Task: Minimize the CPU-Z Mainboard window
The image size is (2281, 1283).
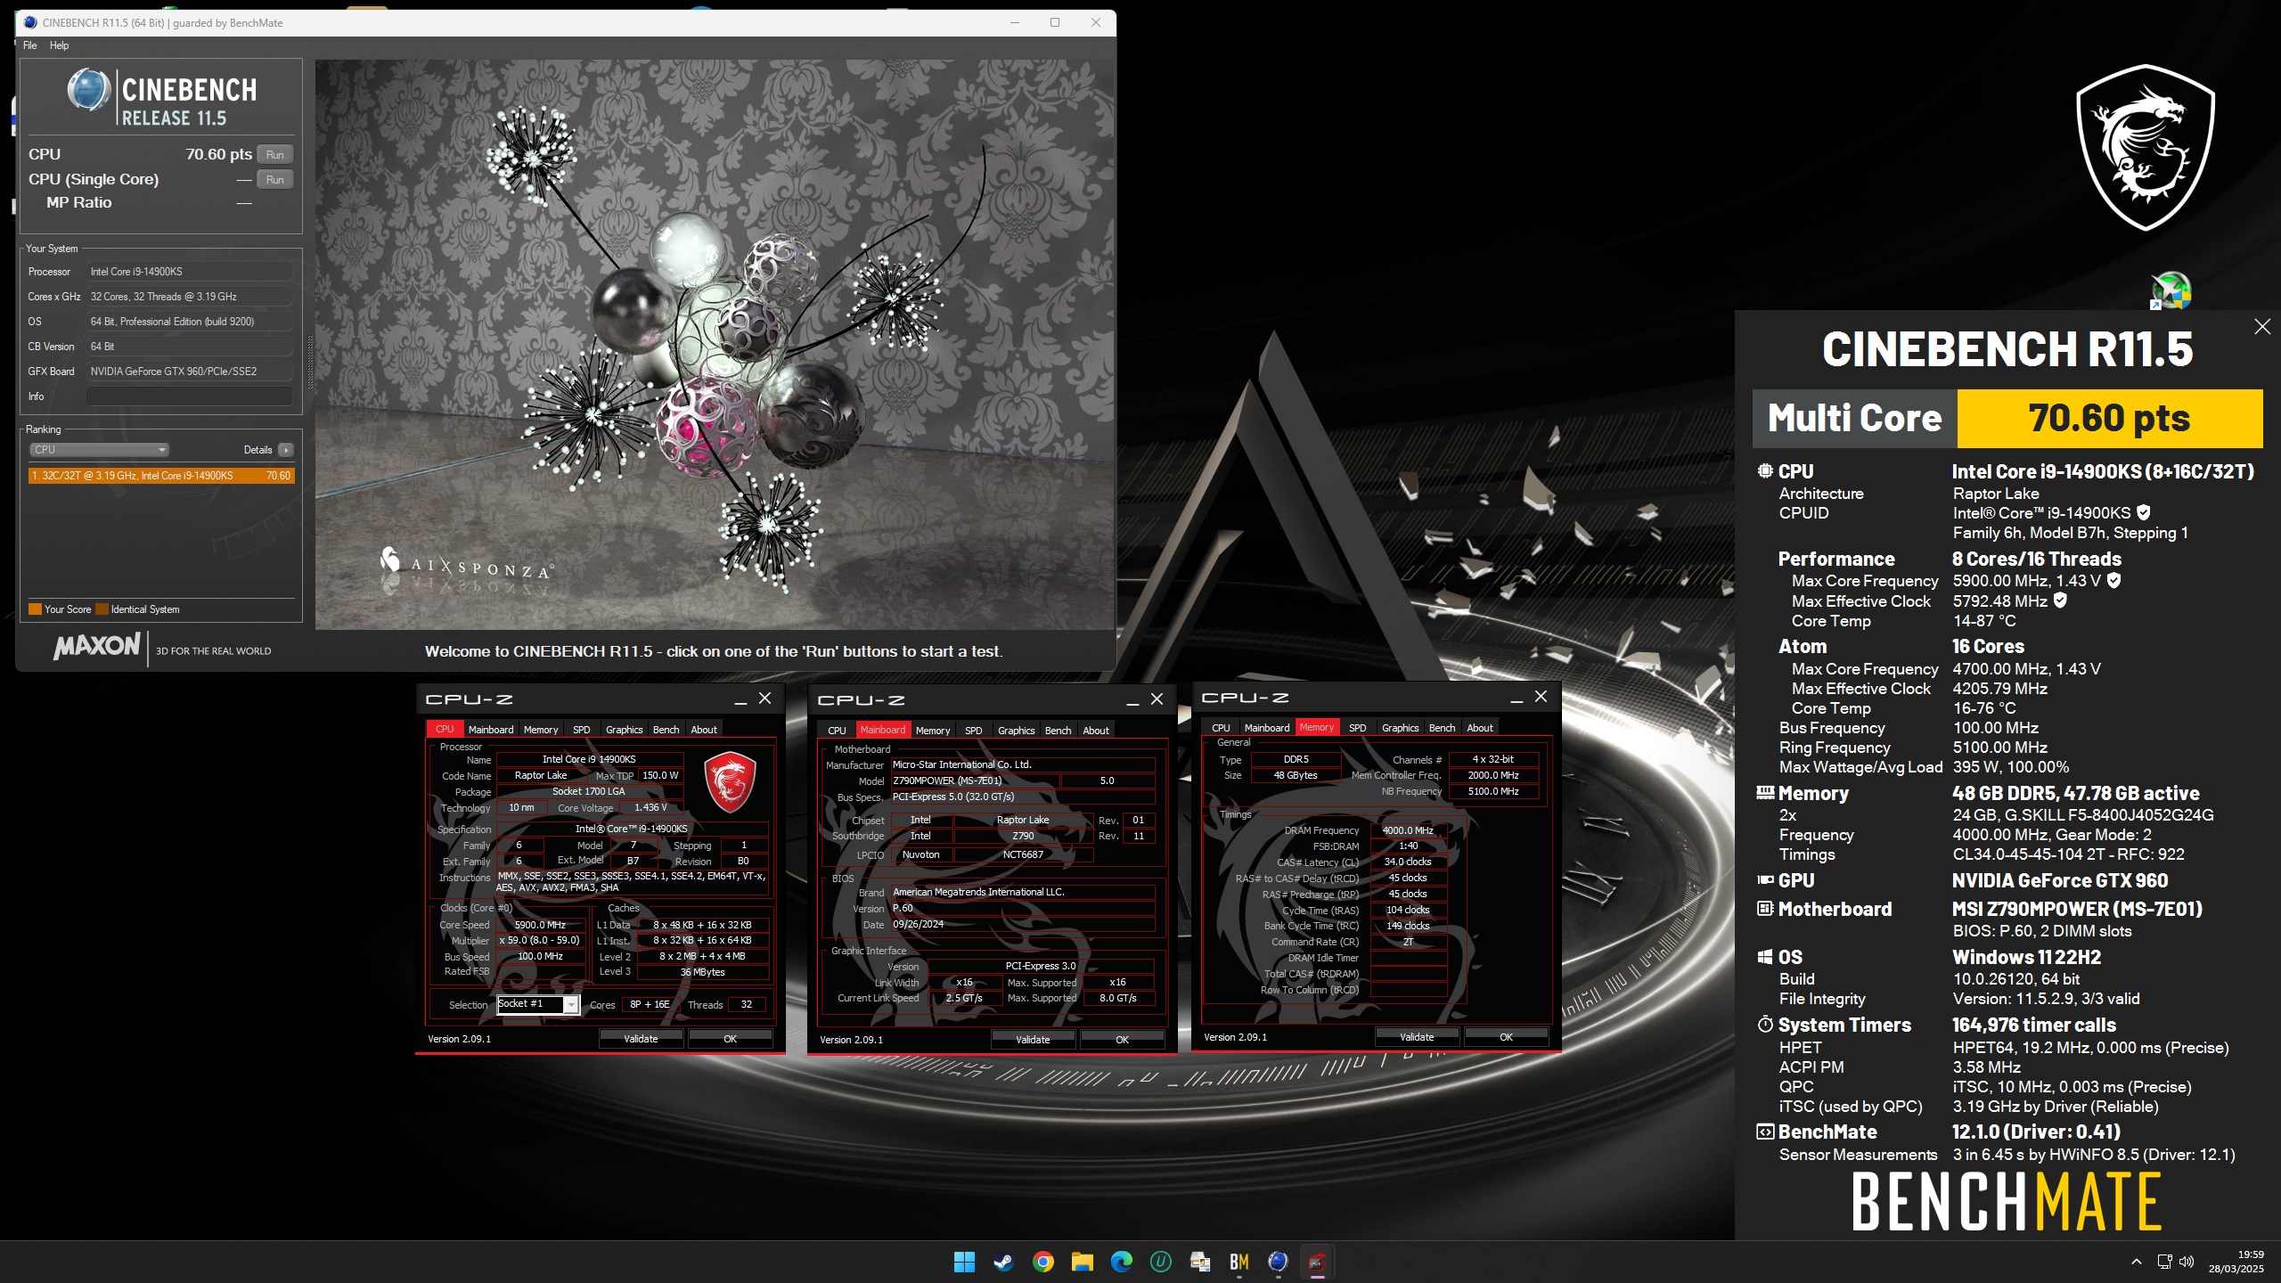Action: click(1132, 700)
